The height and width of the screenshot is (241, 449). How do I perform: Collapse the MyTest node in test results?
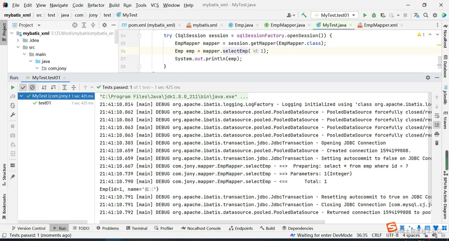click(22, 96)
